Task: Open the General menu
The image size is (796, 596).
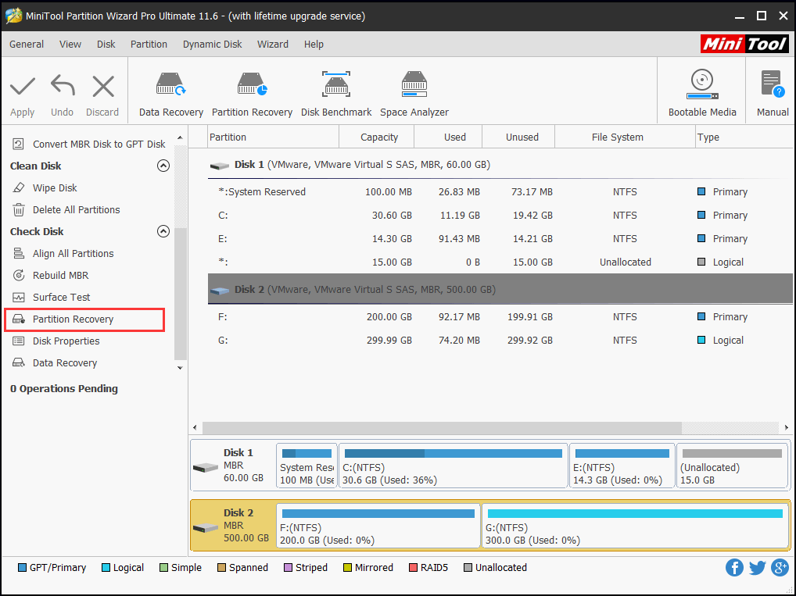Action: pos(27,44)
